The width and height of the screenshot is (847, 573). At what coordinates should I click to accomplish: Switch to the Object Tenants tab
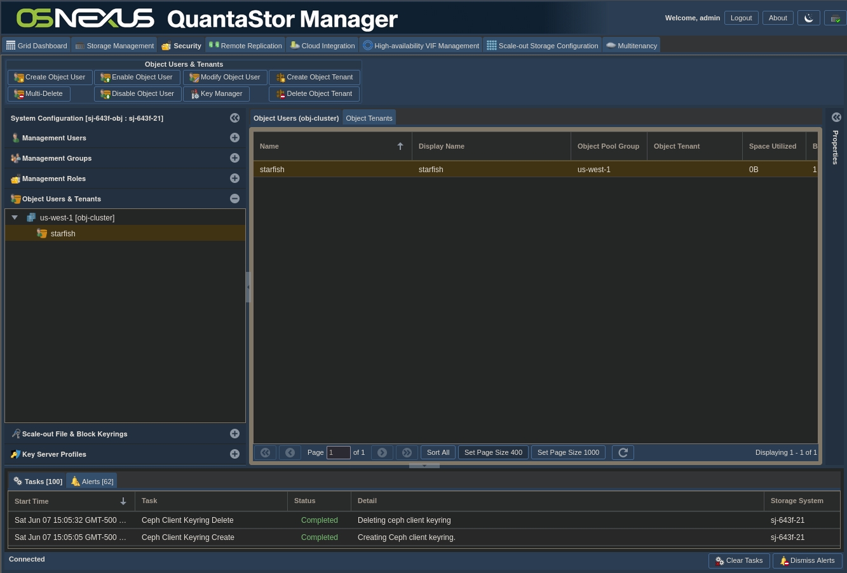[369, 118]
